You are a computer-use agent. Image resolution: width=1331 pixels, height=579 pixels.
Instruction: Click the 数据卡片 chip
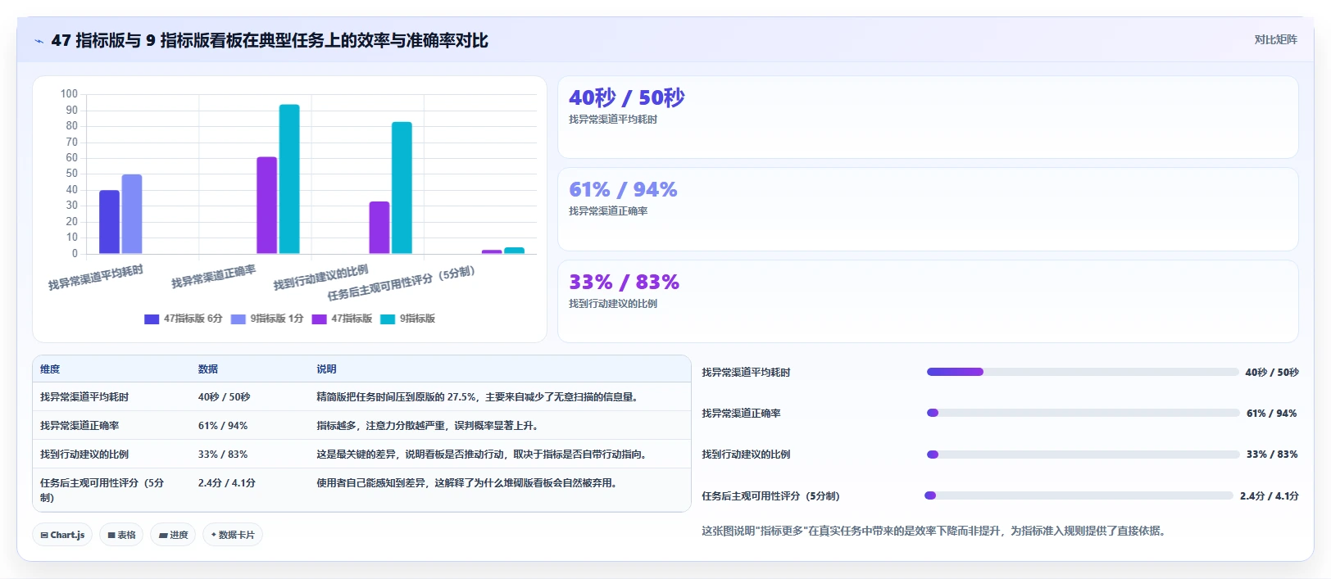point(233,535)
